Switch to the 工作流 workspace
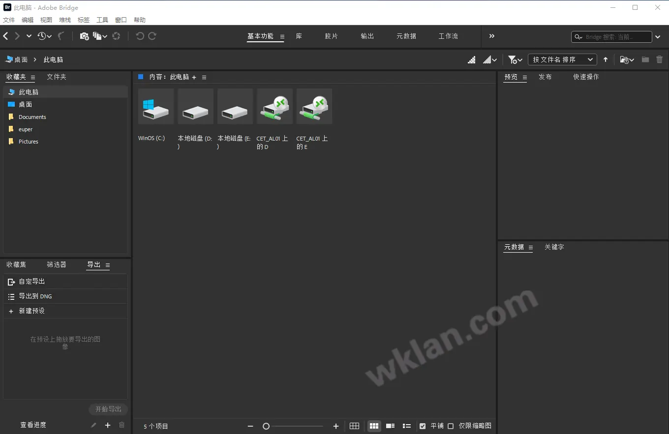Screen dimensions: 669x434 coord(448,36)
